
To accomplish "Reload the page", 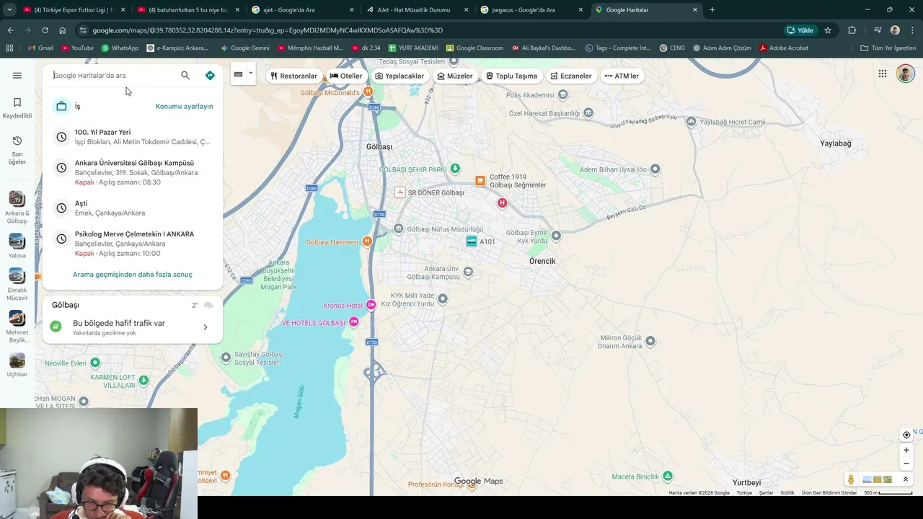I will pyautogui.click(x=45, y=30).
